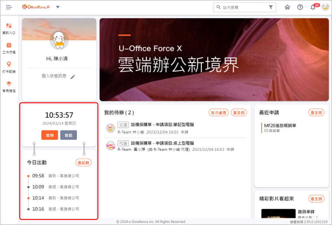The image size is (332, 225).
Task: Click the 簽退 check-out button
Action: click(x=69, y=135)
